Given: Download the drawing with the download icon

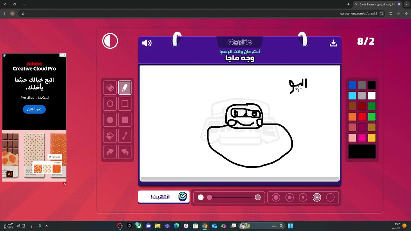Looking at the screenshot, I should pos(333,43).
